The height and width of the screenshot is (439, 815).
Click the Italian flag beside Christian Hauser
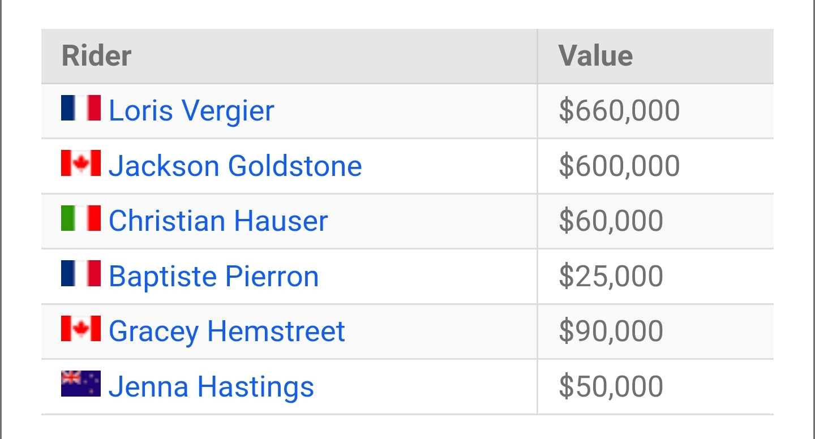tap(81, 218)
